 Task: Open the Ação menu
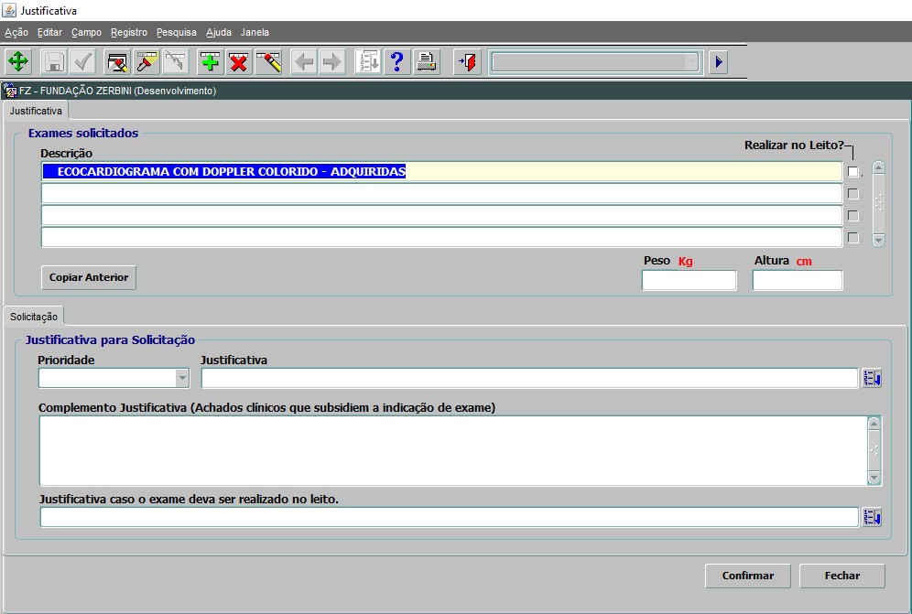pyautogui.click(x=16, y=33)
